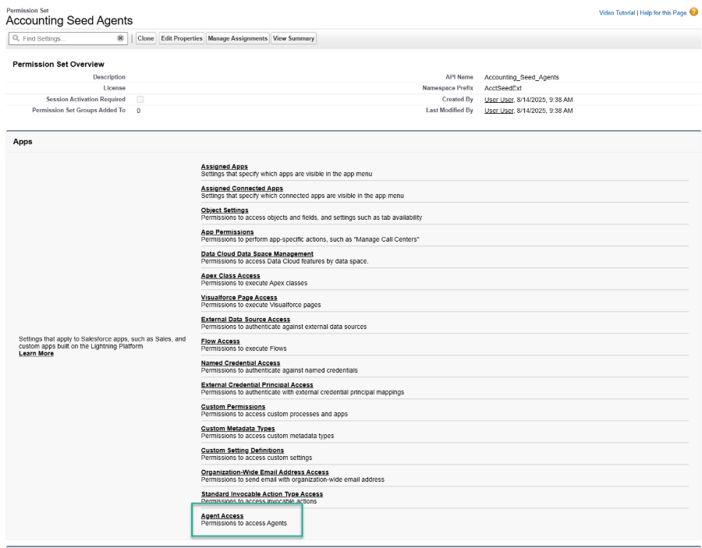Open the orange Help question mark icon
Image resolution: width=702 pixels, height=548 pixels.
pos(694,12)
